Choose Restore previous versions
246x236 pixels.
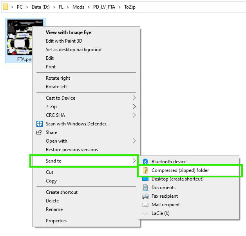point(72,150)
